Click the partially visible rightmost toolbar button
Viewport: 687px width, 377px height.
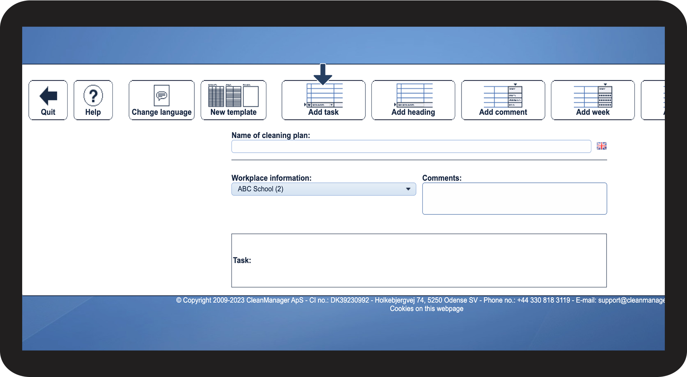(x=654, y=100)
